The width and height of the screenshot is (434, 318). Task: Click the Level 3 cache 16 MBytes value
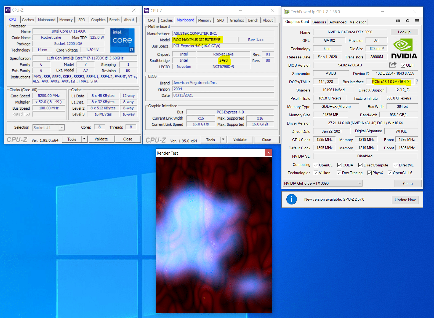pyautogui.click(x=103, y=114)
